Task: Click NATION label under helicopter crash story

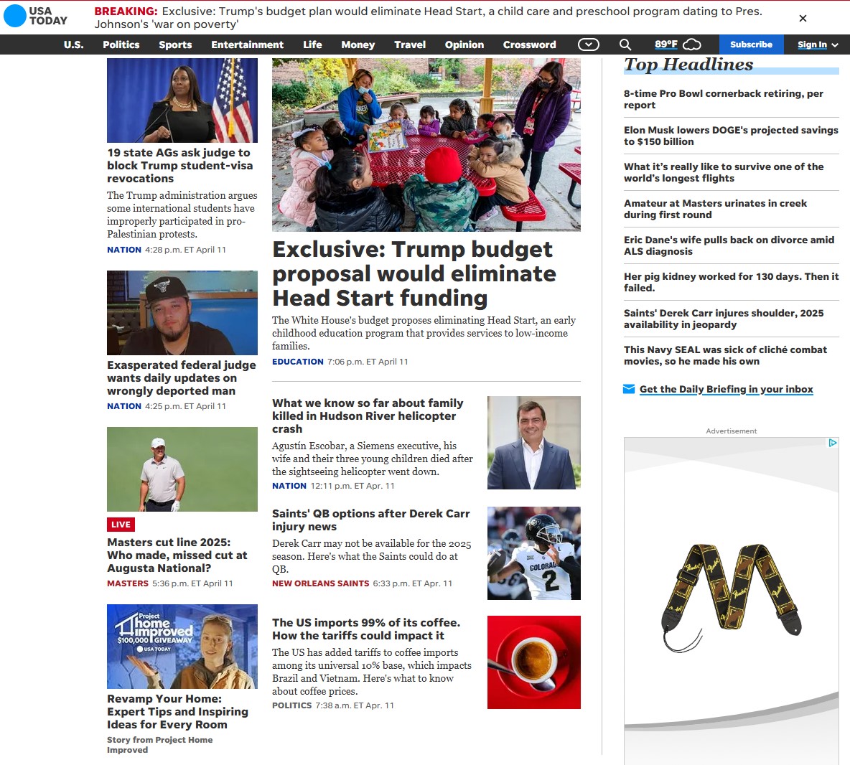Action: pos(289,486)
